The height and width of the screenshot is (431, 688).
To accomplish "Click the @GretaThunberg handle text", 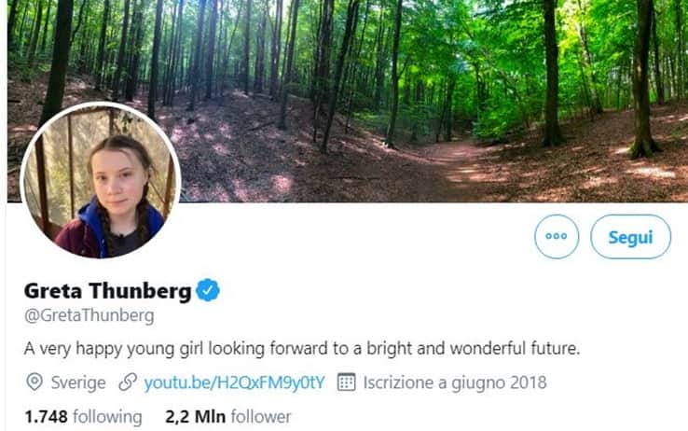I will [x=89, y=315].
